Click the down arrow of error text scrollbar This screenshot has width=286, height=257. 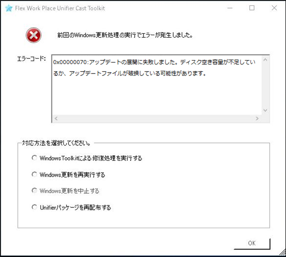pos(265,110)
